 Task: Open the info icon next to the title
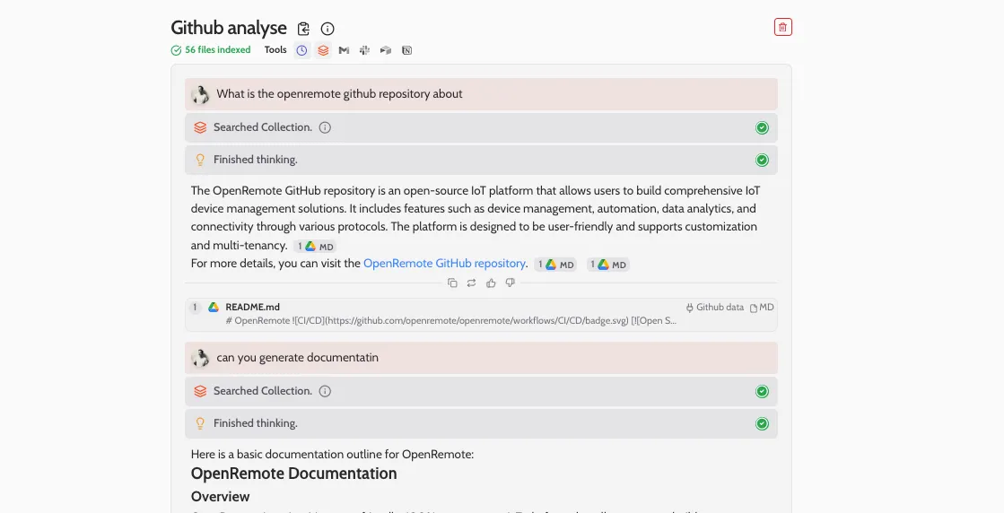point(327,29)
